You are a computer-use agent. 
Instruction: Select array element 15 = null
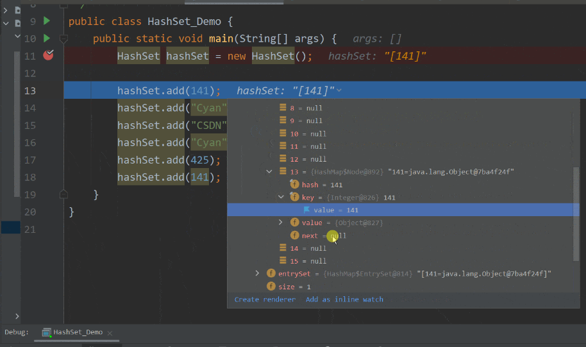(400, 261)
